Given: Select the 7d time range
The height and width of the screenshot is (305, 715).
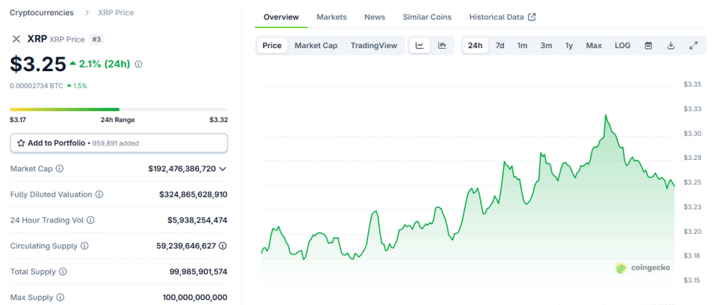Looking at the screenshot, I should coord(500,45).
